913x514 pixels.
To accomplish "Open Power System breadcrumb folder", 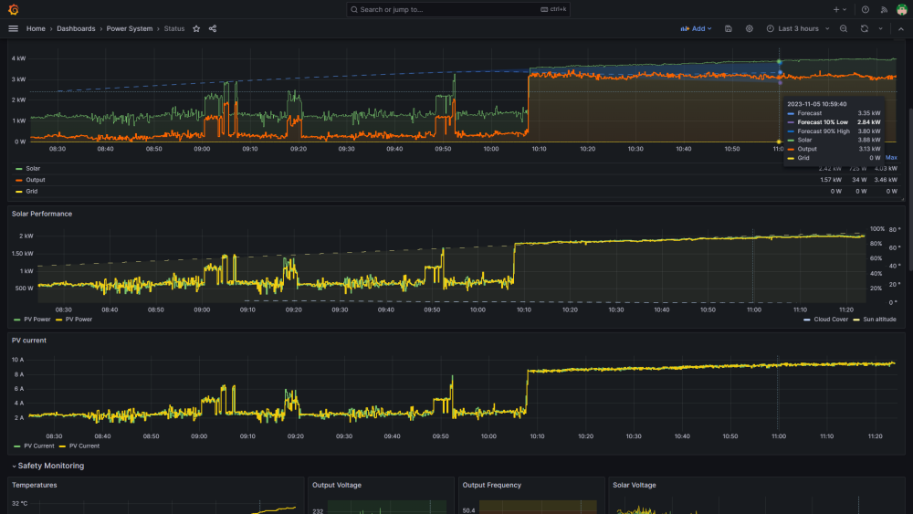I will [130, 28].
